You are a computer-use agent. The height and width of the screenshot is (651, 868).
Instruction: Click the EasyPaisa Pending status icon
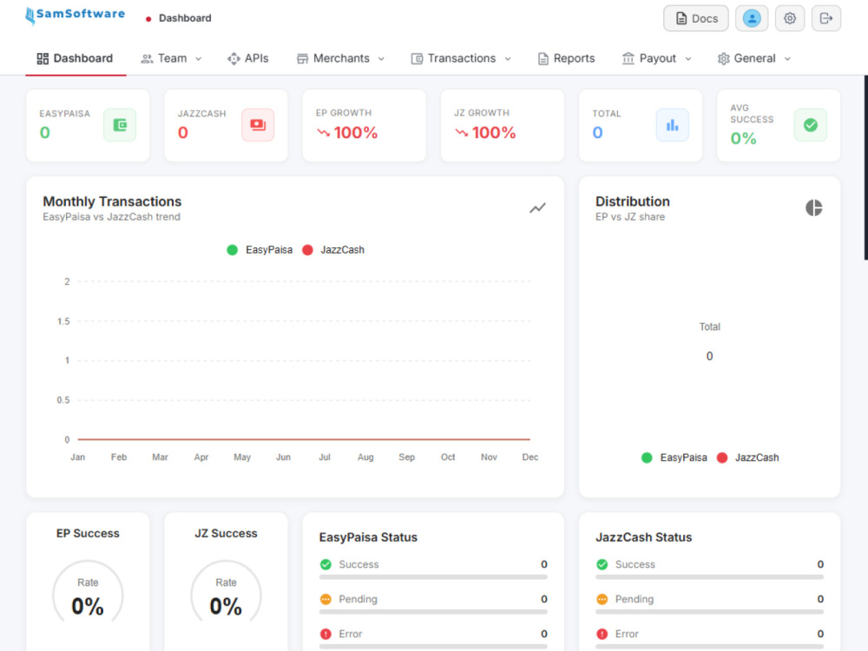click(325, 600)
